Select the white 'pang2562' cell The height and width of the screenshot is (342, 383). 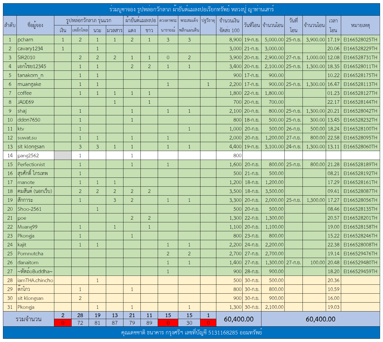35,156
